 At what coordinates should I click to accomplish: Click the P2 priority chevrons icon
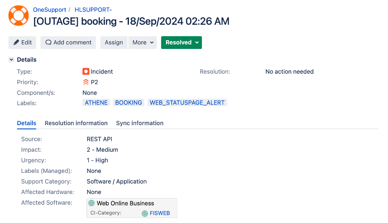(x=86, y=82)
